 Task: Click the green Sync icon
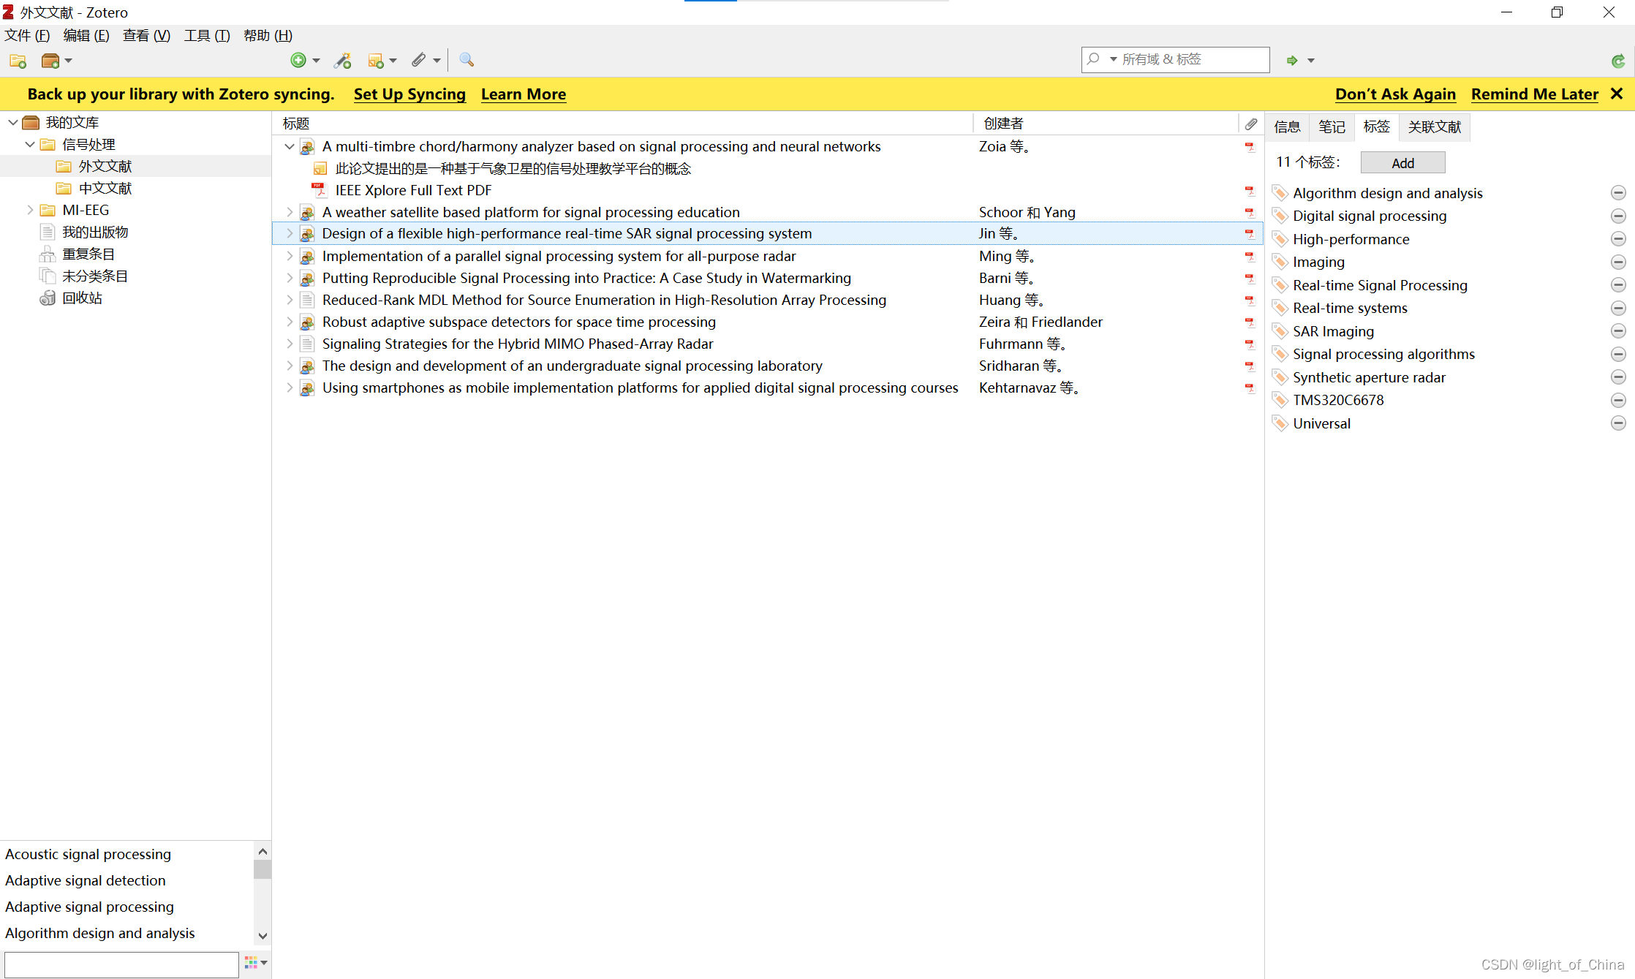[x=1617, y=61]
